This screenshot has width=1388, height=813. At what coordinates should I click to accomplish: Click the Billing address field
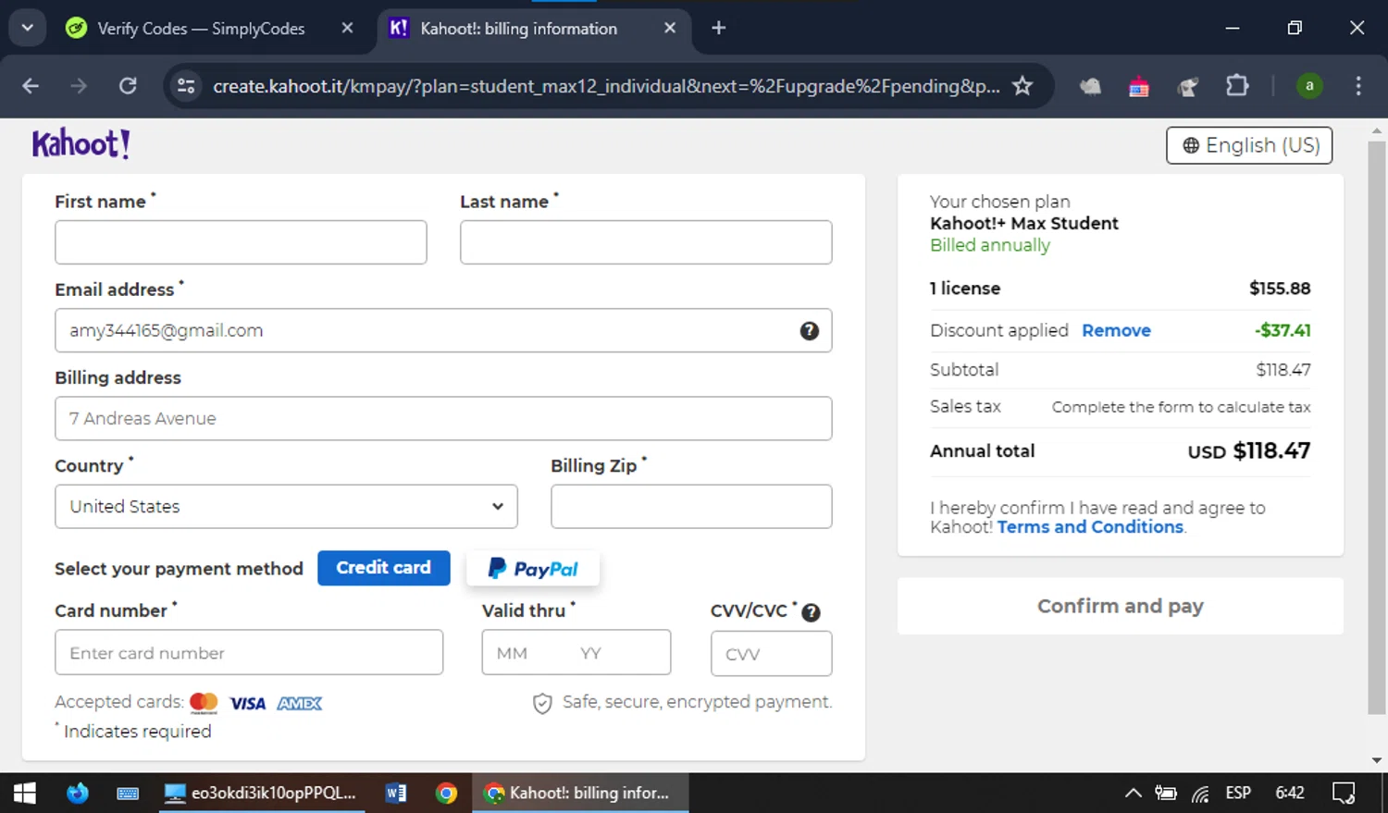tap(443, 418)
